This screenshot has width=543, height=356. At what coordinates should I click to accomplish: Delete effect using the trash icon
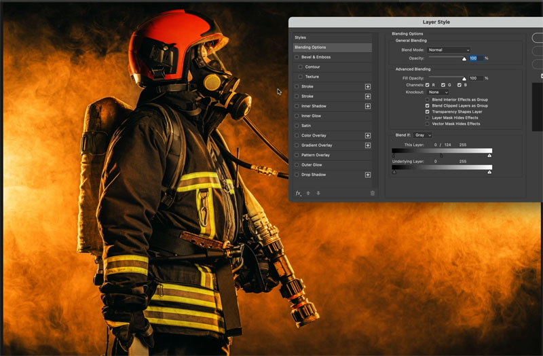point(373,193)
